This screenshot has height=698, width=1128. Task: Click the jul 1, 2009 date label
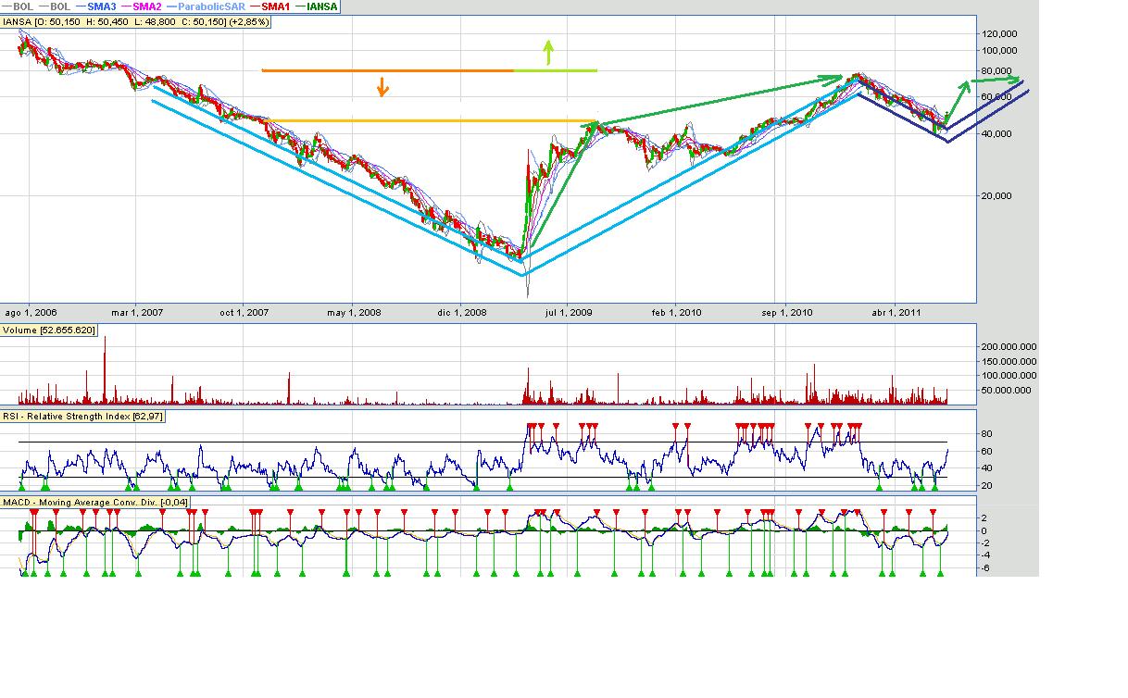click(x=570, y=313)
